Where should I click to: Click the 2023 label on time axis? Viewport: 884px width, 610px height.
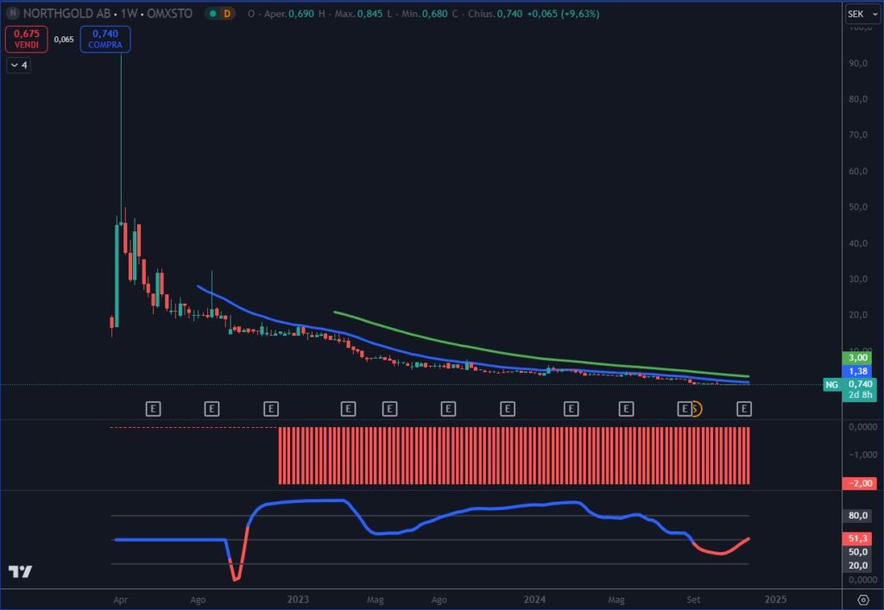298,599
